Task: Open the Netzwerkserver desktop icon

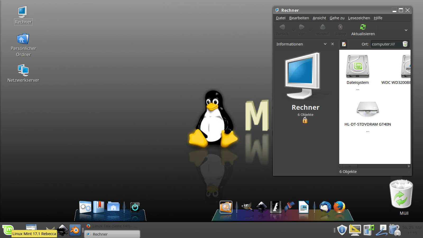Action: tap(23, 73)
